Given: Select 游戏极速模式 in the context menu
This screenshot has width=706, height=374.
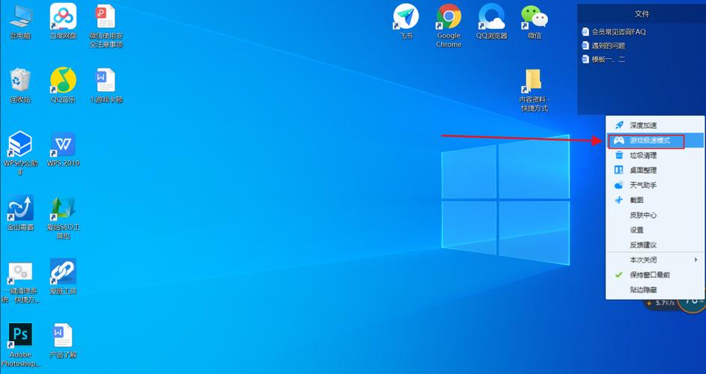Looking at the screenshot, I should click(x=655, y=141).
